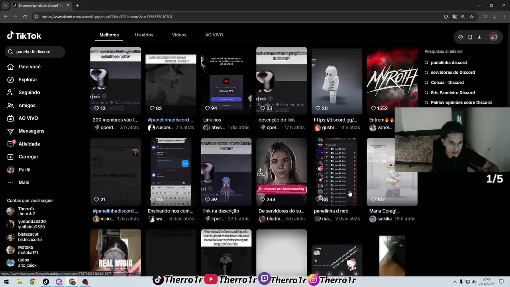This screenshot has height=287, width=510.
Task: Switch to AO VIVO results tab
Action: click(214, 35)
